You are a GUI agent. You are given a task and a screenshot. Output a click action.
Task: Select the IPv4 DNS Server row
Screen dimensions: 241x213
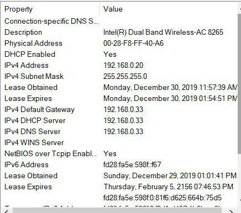pos(119,131)
